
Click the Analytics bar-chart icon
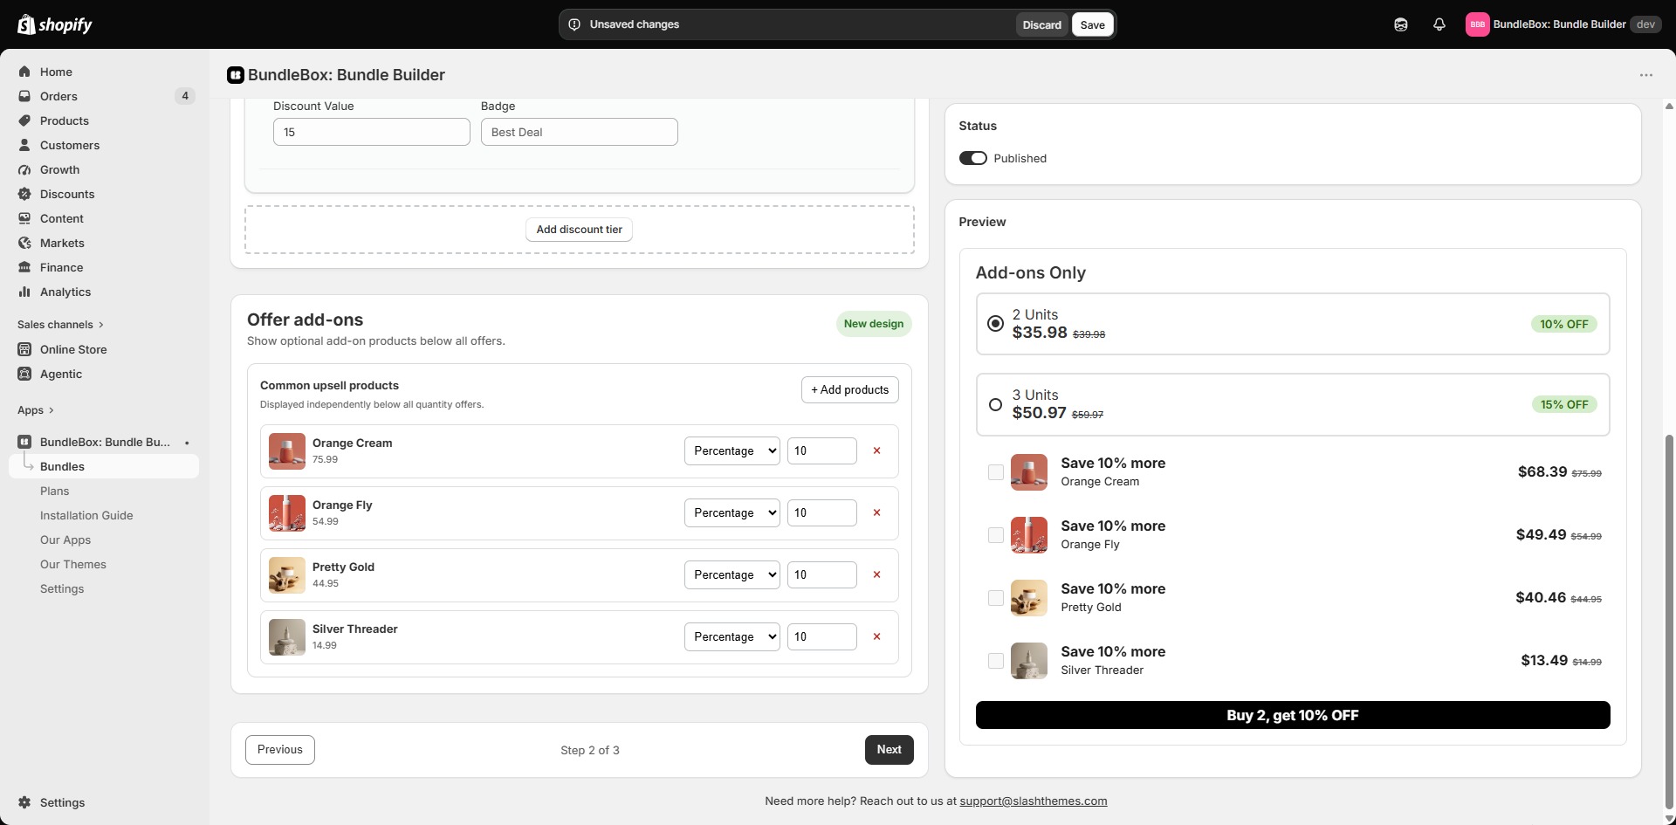24,292
